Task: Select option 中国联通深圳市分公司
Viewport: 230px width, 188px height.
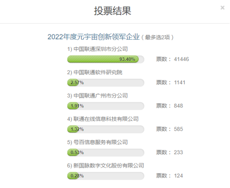Action: tap(97, 49)
